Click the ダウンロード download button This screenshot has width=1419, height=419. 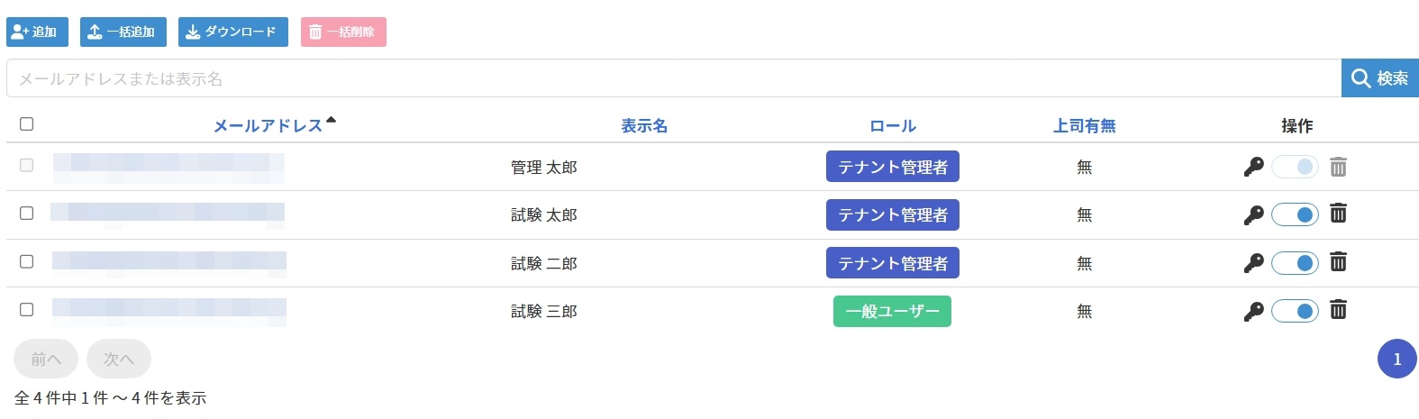[x=232, y=32]
